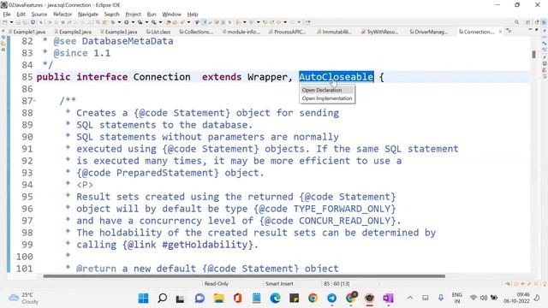Select Open Implementation in popup
The height and width of the screenshot is (308, 548).
tap(327, 98)
